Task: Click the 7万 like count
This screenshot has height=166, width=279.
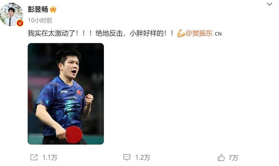Action: coord(233,158)
